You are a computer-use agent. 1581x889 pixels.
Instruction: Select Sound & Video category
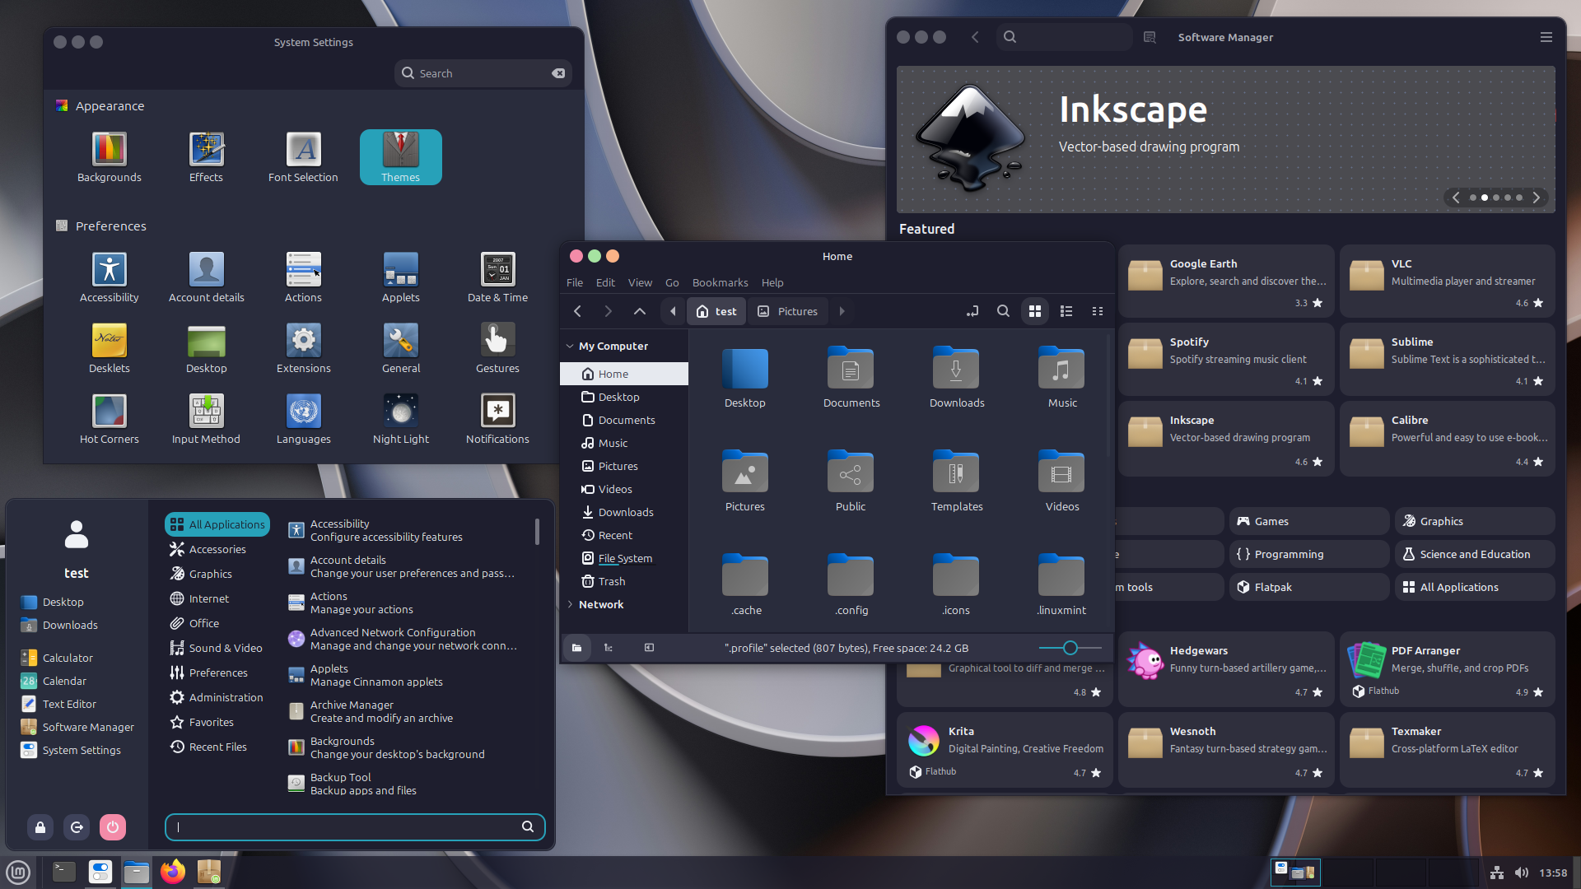[x=217, y=648]
